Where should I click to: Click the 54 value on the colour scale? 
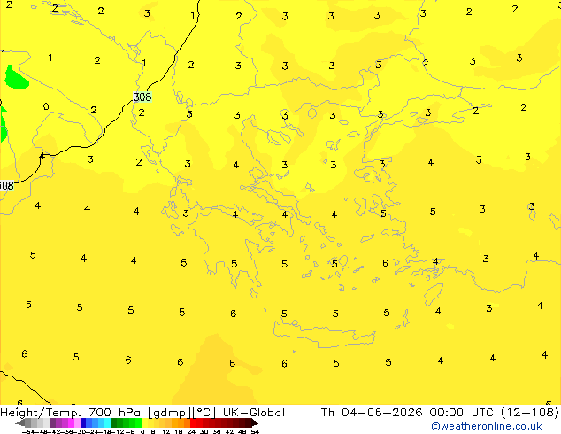(255, 431)
